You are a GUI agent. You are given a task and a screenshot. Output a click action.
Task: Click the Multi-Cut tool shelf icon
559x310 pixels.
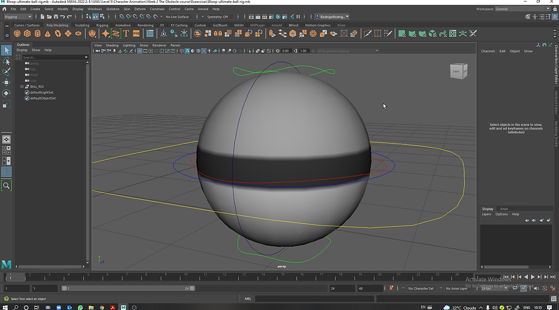[x=368, y=33]
